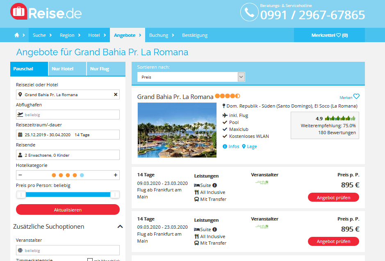The width and height of the screenshot is (385, 261).
Task: Click the inkl. Flug airplane icon
Action: [225, 115]
